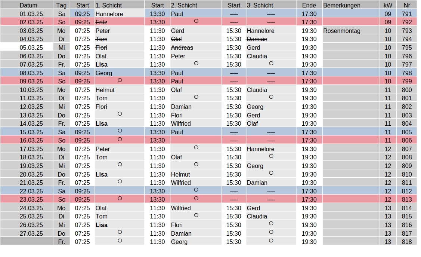421x257 pixels.
Task: Select the kW column header
Action: coord(388,5)
